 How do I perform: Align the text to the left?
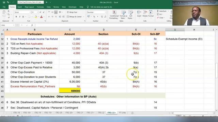point(49,17)
